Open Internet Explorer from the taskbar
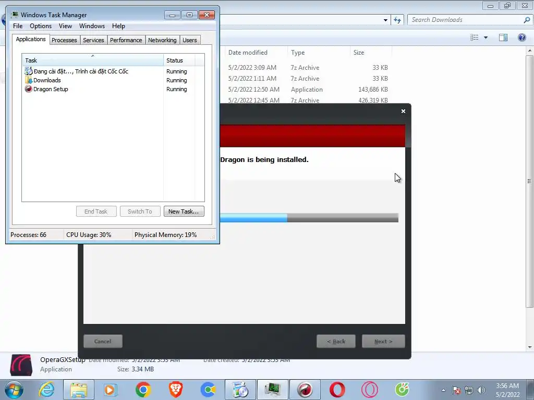534x400 pixels. coord(46,390)
